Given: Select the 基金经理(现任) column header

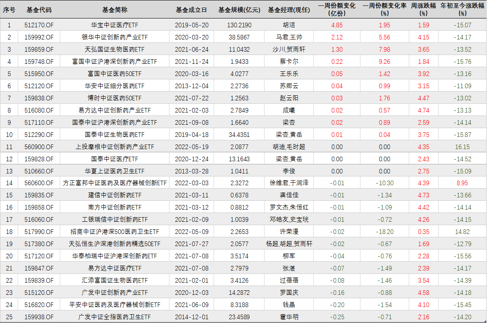Looking at the screenshot, I should [288, 10].
